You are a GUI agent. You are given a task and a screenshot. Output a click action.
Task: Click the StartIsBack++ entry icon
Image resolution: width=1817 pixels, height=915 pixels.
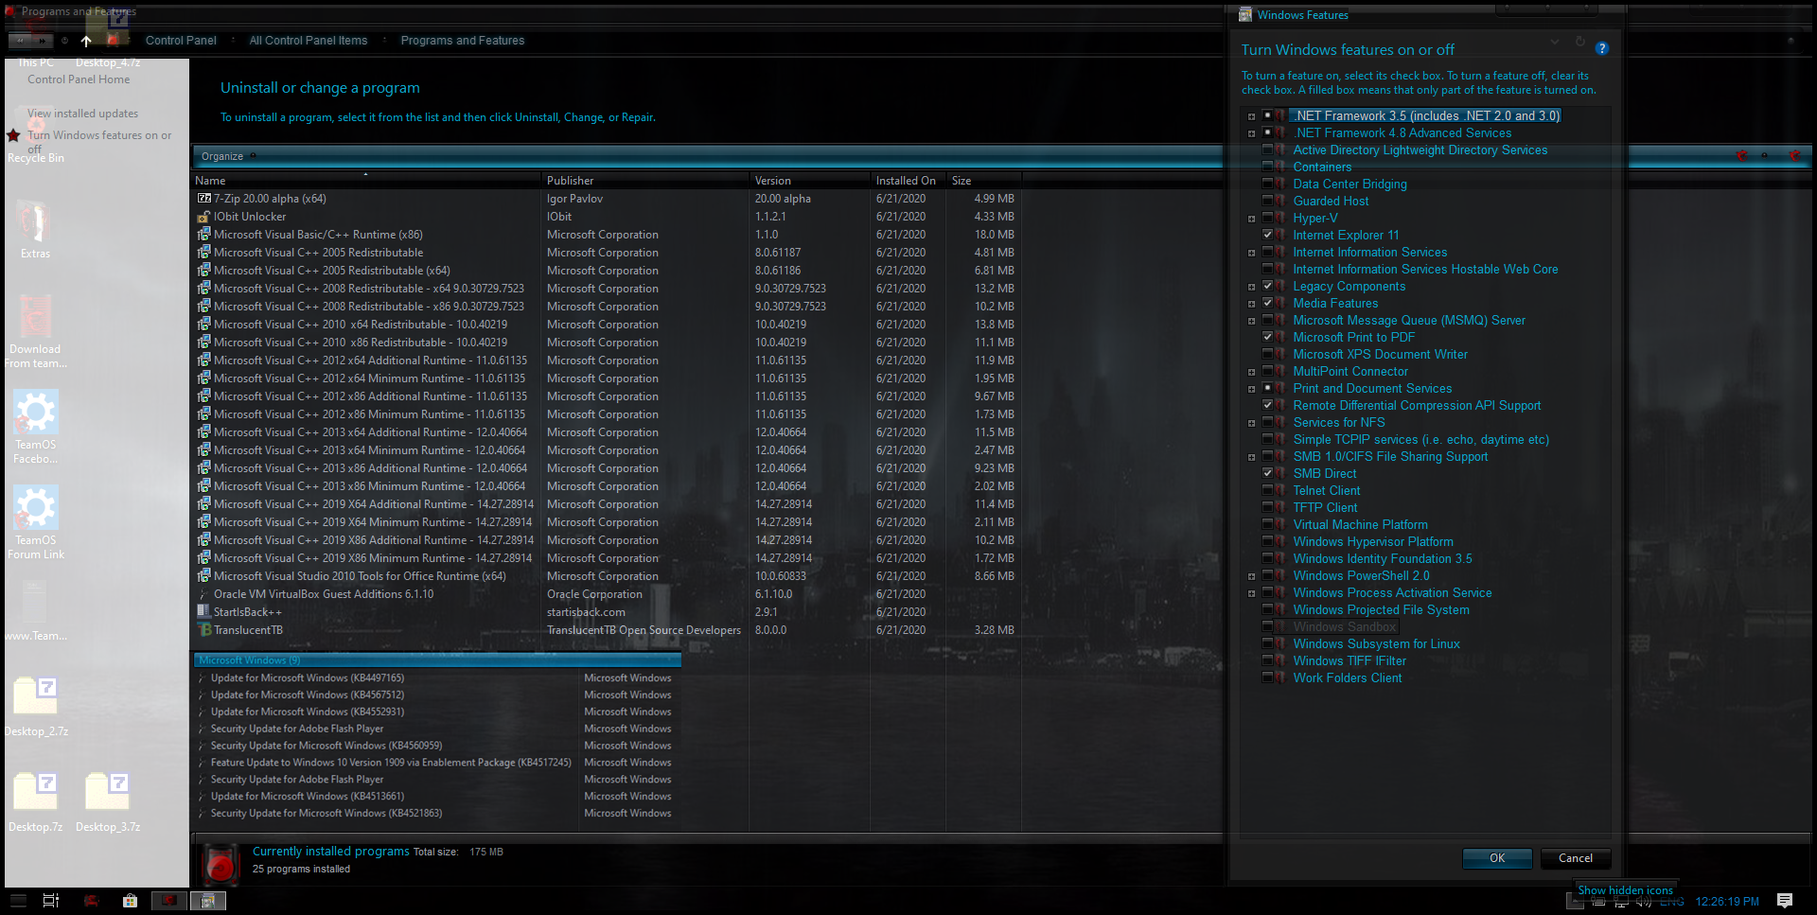(x=203, y=612)
